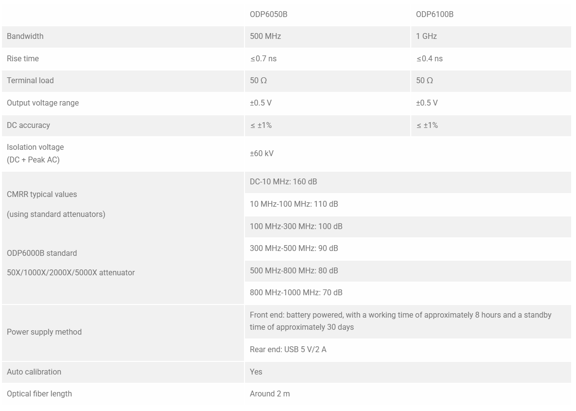Click the Output voltage range label

[x=43, y=103]
